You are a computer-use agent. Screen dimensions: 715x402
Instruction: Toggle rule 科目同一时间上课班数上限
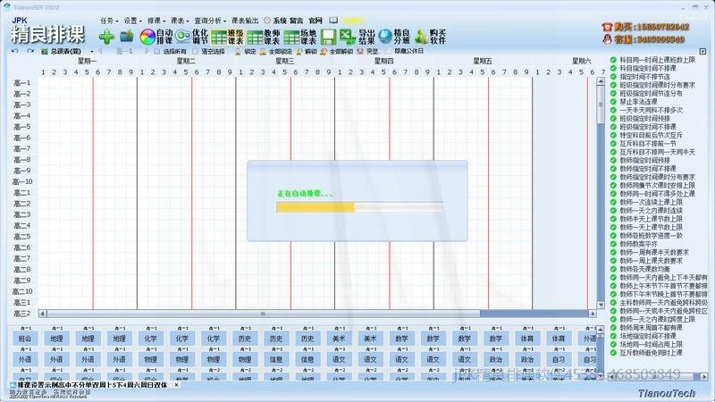(613, 60)
